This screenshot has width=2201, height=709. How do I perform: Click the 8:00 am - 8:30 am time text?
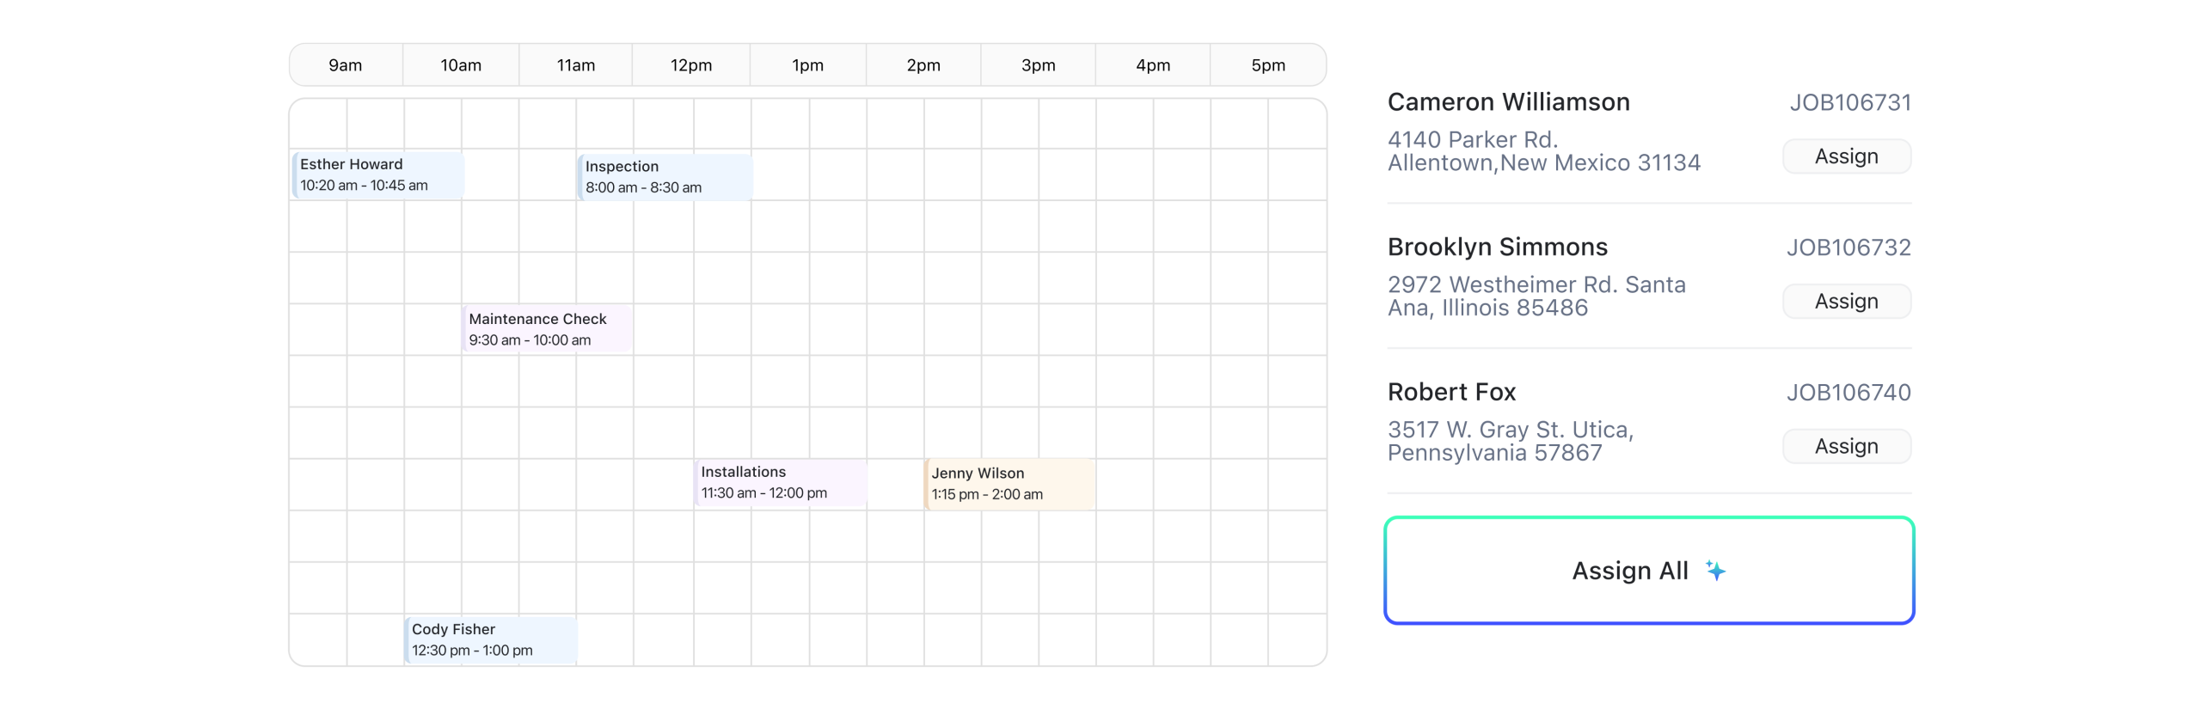point(643,187)
